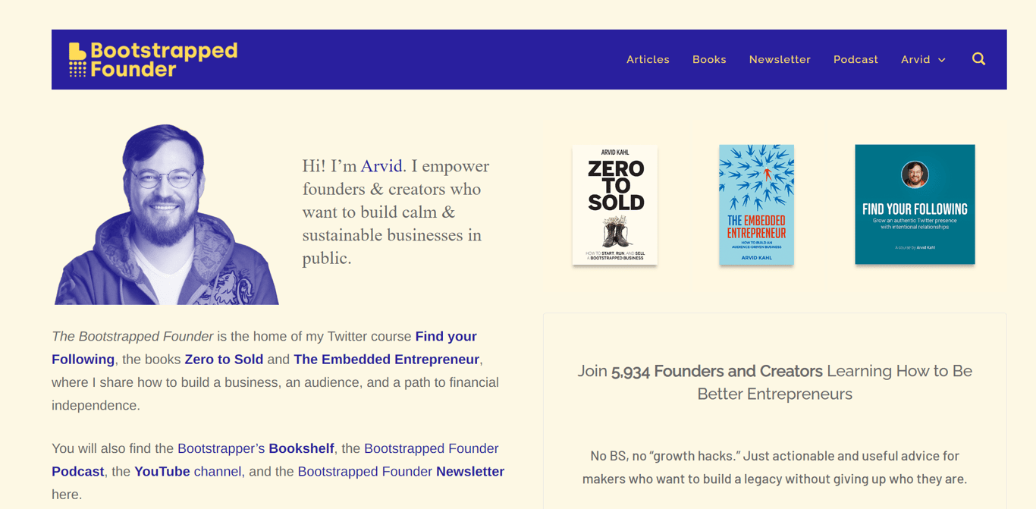
Task: Open the Articles menu item
Action: [x=648, y=59]
